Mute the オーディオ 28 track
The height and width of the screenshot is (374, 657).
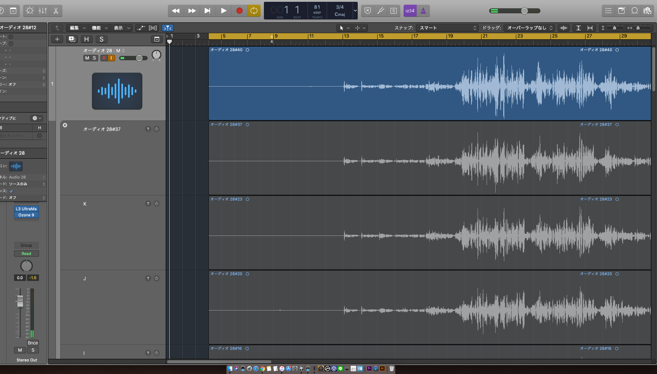click(x=87, y=58)
